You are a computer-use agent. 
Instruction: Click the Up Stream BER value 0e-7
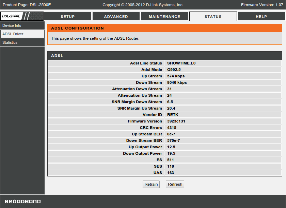[171, 134]
